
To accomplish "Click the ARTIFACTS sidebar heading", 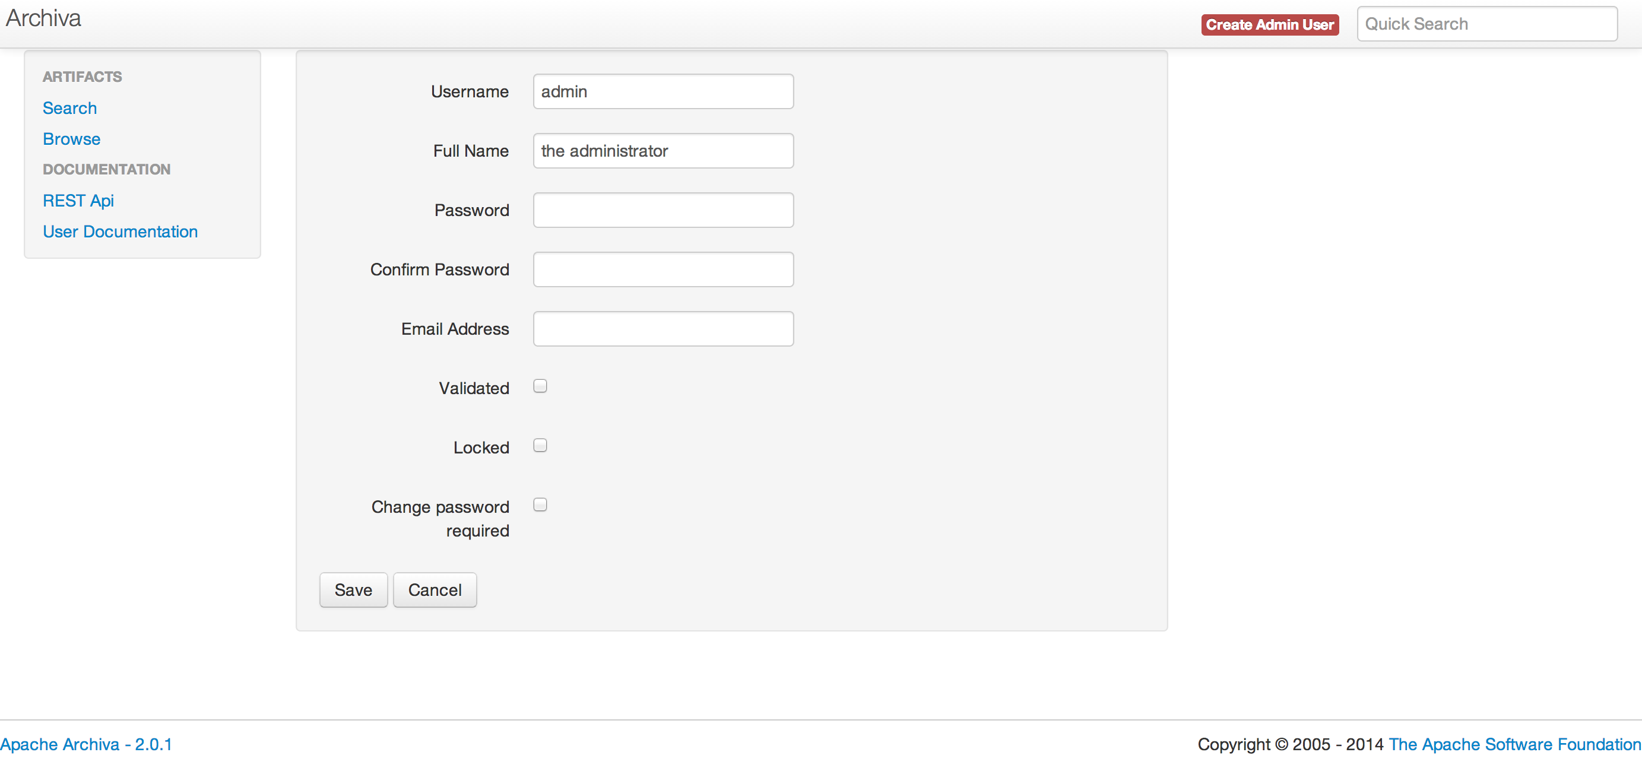I will [83, 77].
